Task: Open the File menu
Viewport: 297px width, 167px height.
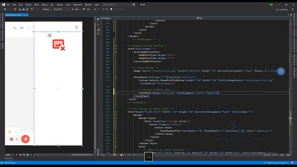Action: pos(8,5)
